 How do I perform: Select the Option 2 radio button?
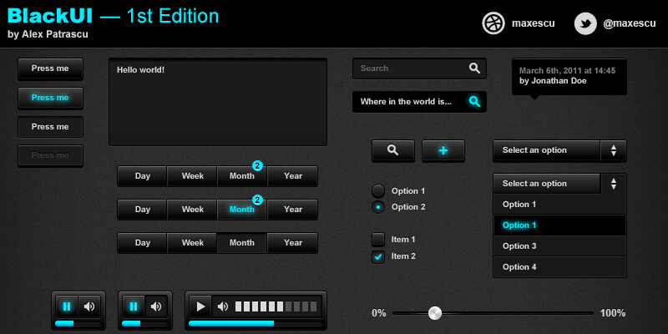378,207
